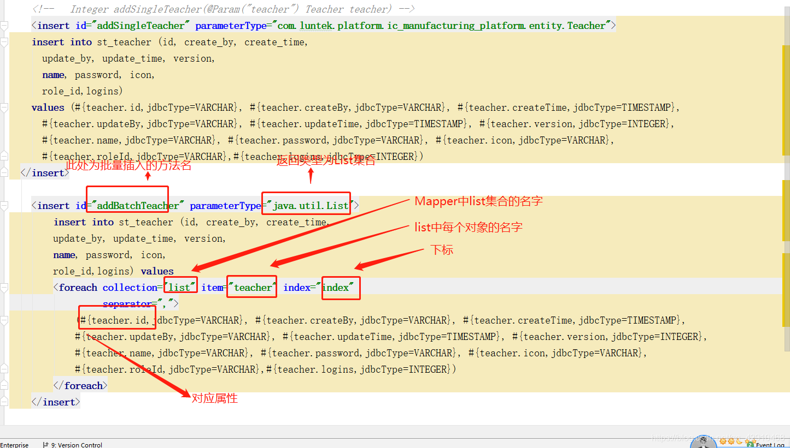
Task: Click the collection value "list" in foreach
Action: pos(179,288)
